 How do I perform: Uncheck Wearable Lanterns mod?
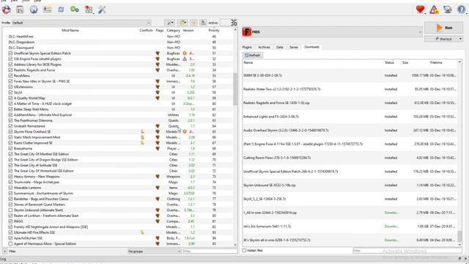[x=10, y=188]
